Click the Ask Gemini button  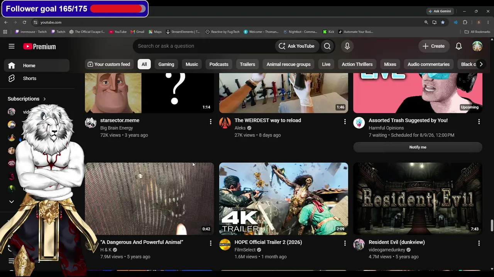[x=440, y=11]
